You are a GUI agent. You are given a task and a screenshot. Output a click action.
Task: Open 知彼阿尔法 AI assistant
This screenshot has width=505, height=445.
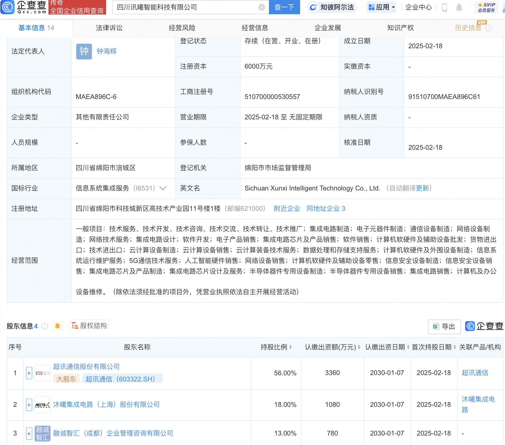(333, 7)
